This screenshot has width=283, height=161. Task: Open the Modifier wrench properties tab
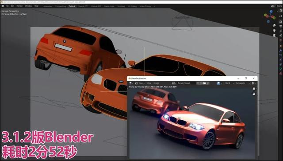(x=281, y=51)
